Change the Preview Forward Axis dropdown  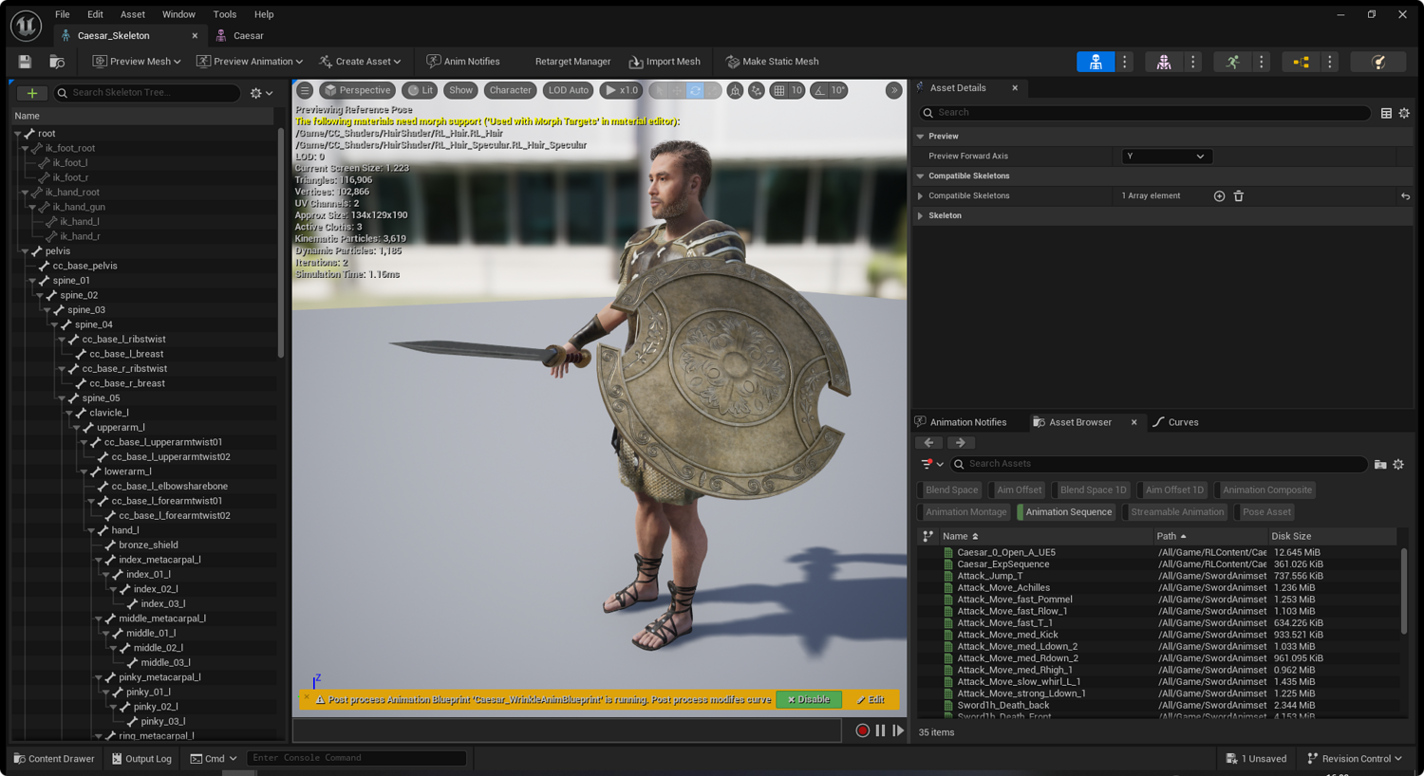pos(1166,157)
